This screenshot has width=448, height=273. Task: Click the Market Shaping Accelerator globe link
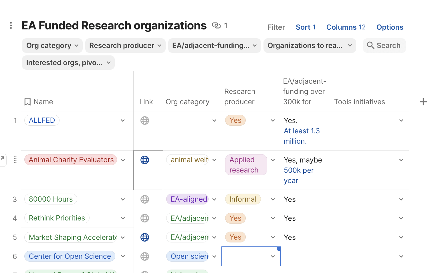point(145,237)
